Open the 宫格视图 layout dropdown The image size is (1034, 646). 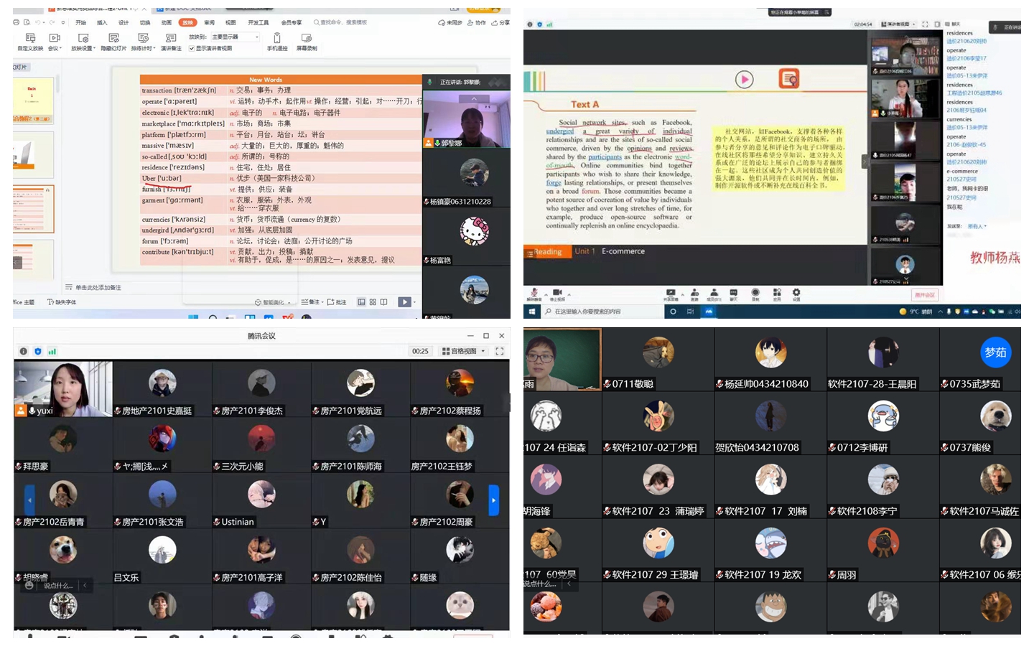(x=464, y=351)
